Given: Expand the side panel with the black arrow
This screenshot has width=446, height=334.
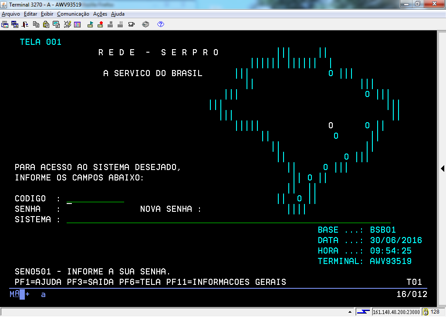Looking at the screenshot, I should click(443, 168).
